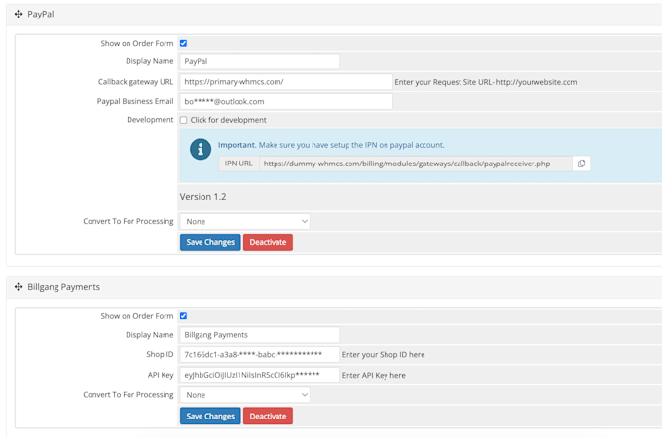Screen dimensions: 662x437
Task: Save Changes for the PayPal gateway
Action: coord(210,242)
